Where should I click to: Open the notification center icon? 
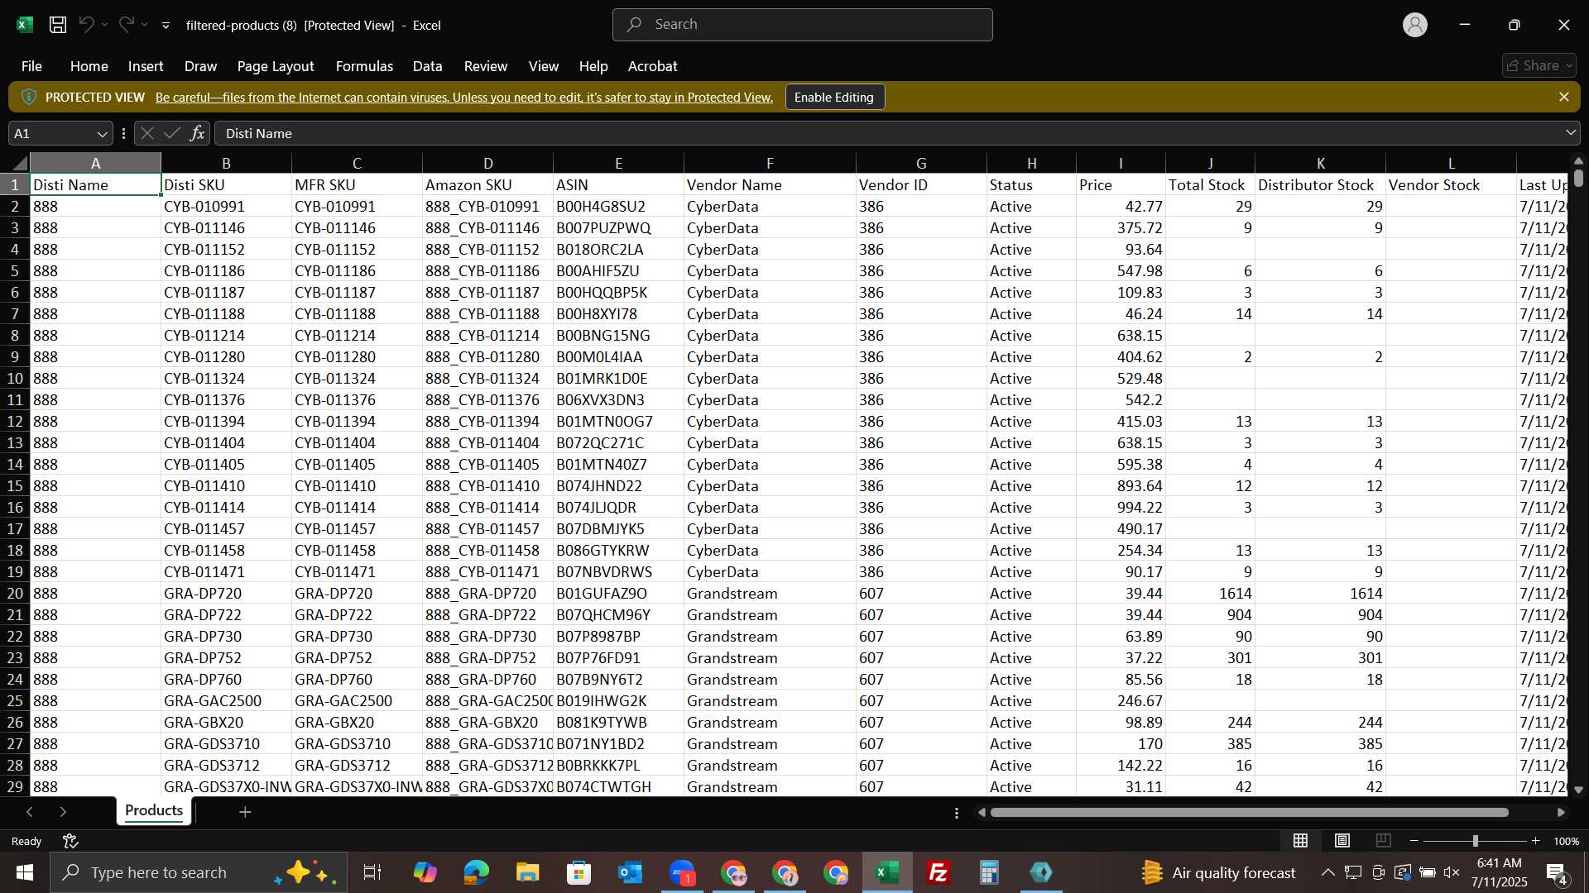(1557, 872)
